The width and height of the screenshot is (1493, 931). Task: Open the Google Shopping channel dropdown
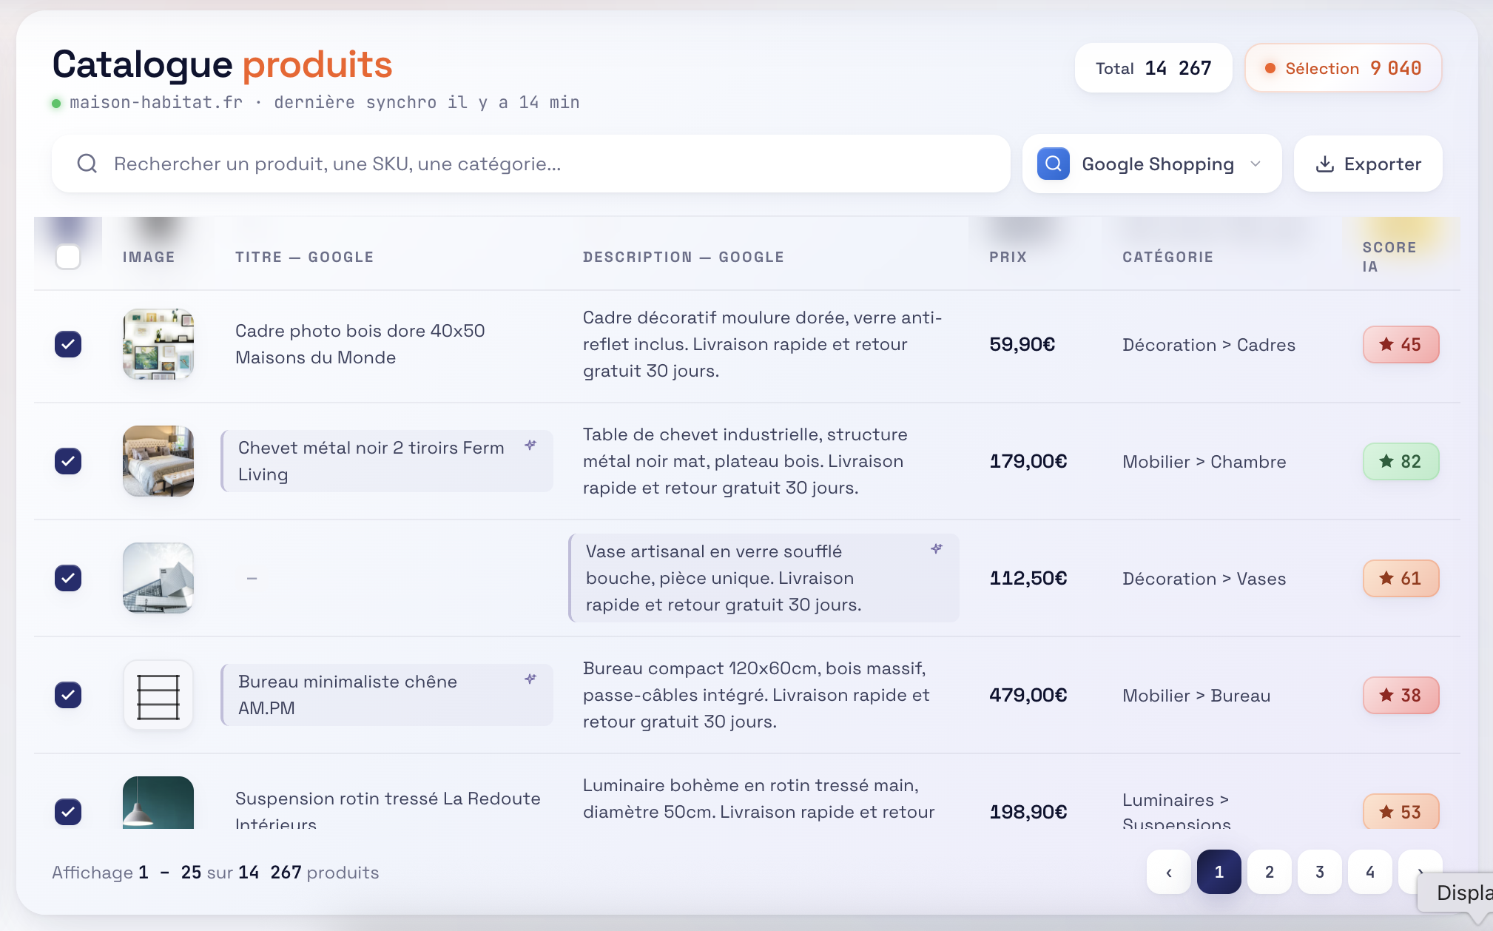[x=1152, y=164]
